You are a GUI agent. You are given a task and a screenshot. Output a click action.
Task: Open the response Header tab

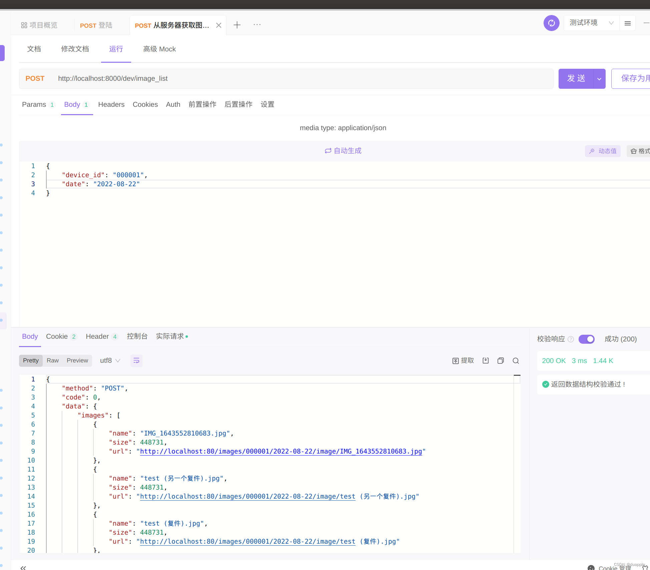click(x=102, y=337)
